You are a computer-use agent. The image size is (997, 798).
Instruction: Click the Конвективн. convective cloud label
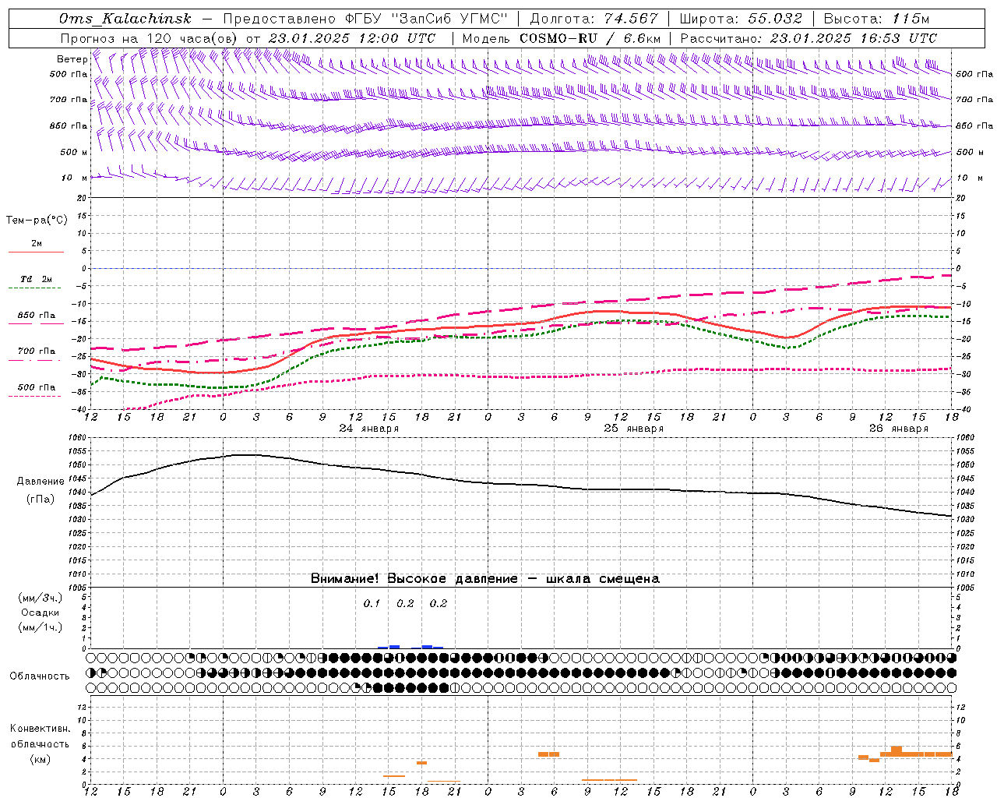tap(40, 729)
